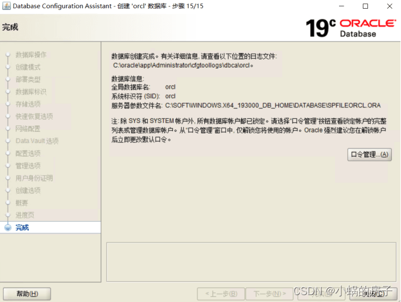Click the log file path C:\oracle\app\Administrator\cfgtoollogs\dbca\orcl
This screenshot has height=302, width=401.
click(x=181, y=65)
